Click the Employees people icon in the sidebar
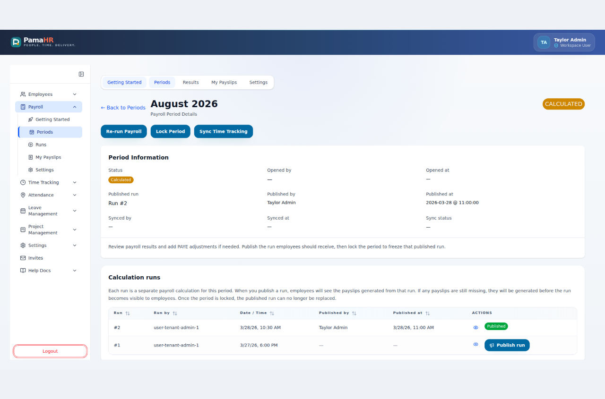605x399 pixels. point(23,94)
